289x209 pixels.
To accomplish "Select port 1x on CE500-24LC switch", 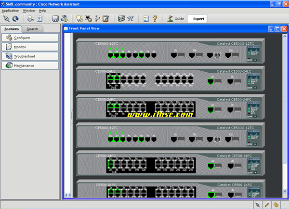I will 110,78.
